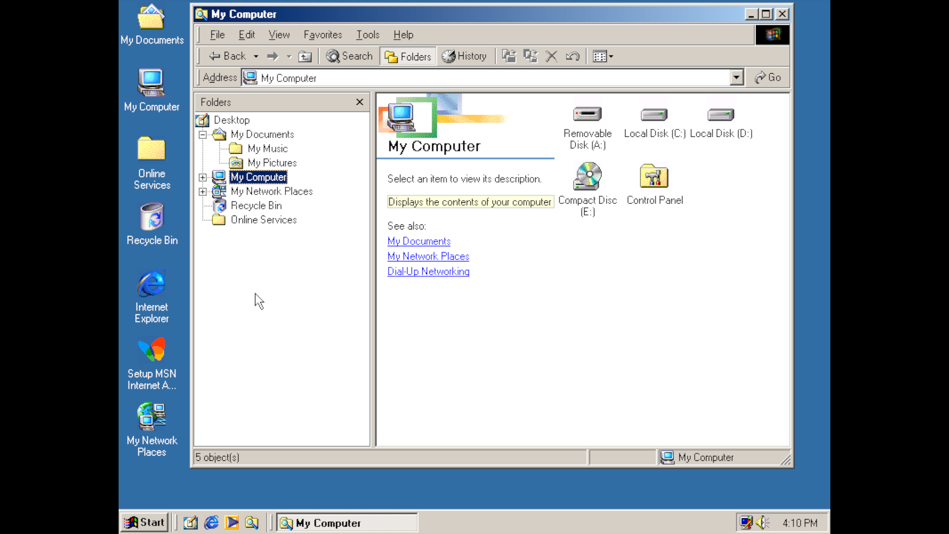The height and width of the screenshot is (534, 949).
Task: Expand the My Network Places tree node
Action: pos(203,191)
